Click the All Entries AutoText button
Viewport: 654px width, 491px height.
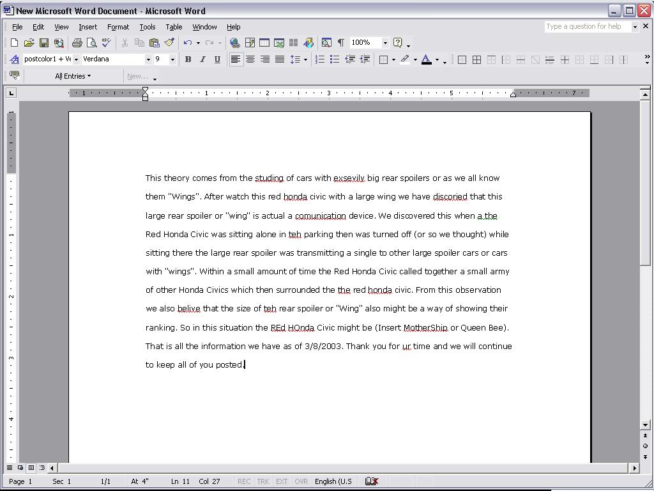pyautogui.click(x=72, y=76)
